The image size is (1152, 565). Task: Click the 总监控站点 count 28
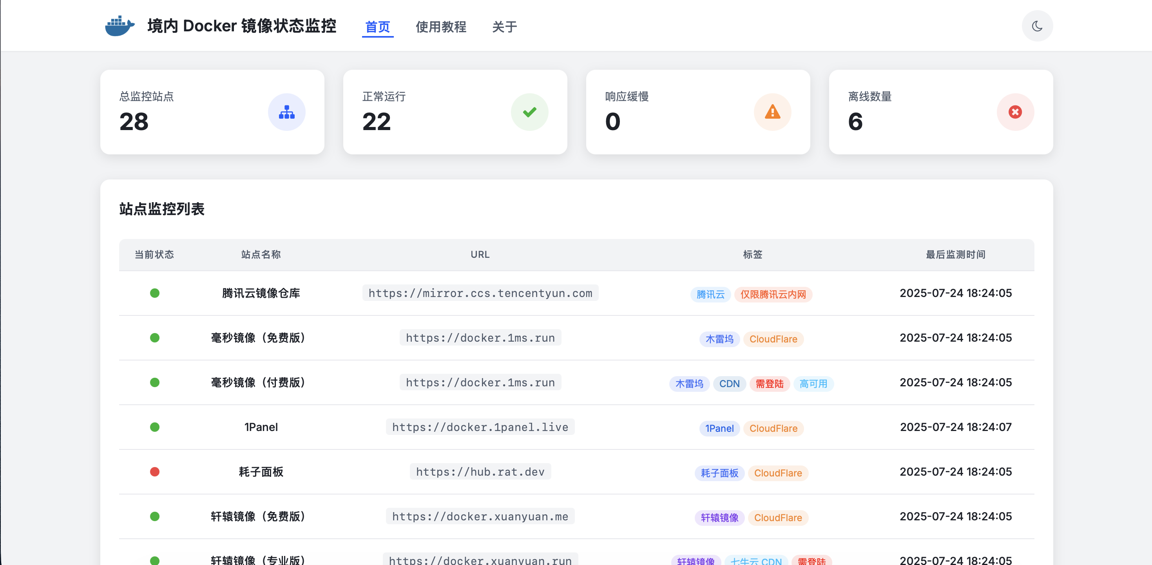pos(134,122)
